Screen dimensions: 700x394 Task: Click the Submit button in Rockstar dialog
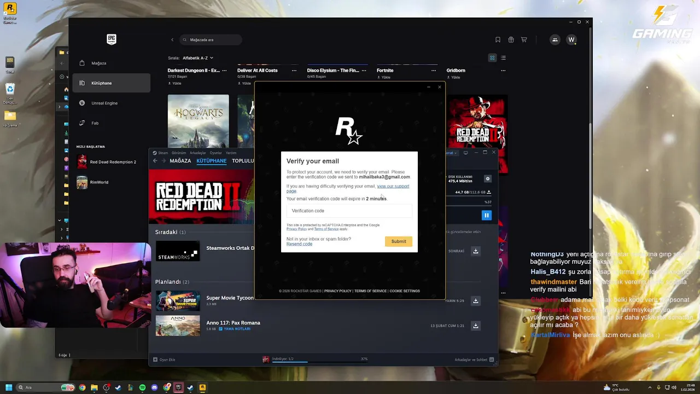(399, 241)
